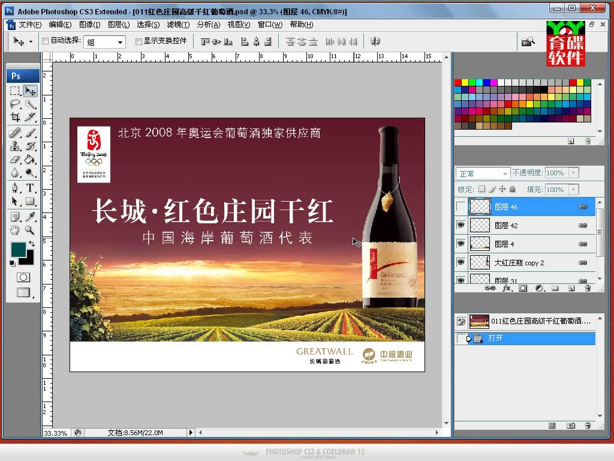Open the 文件(F) menu
Image resolution: width=614 pixels, height=461 pixels.
click(30, 25)
